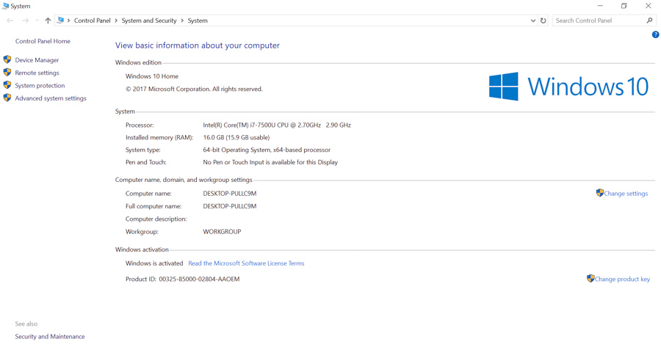Click the search magnifier icon

click(x=650, y=21)
